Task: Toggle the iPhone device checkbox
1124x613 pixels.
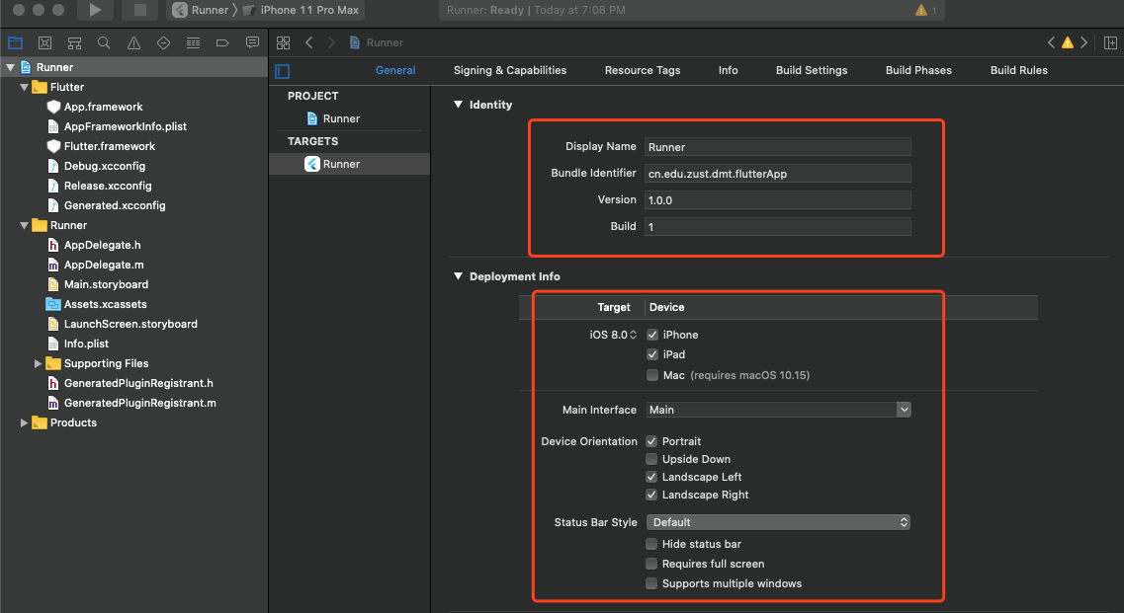Action: (652, 335)
